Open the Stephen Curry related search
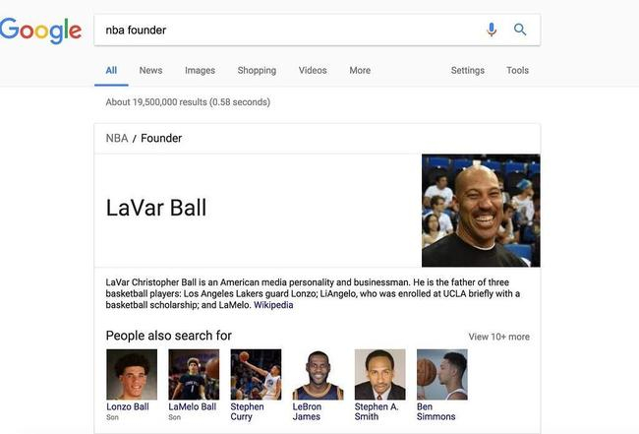 [256, 374]
